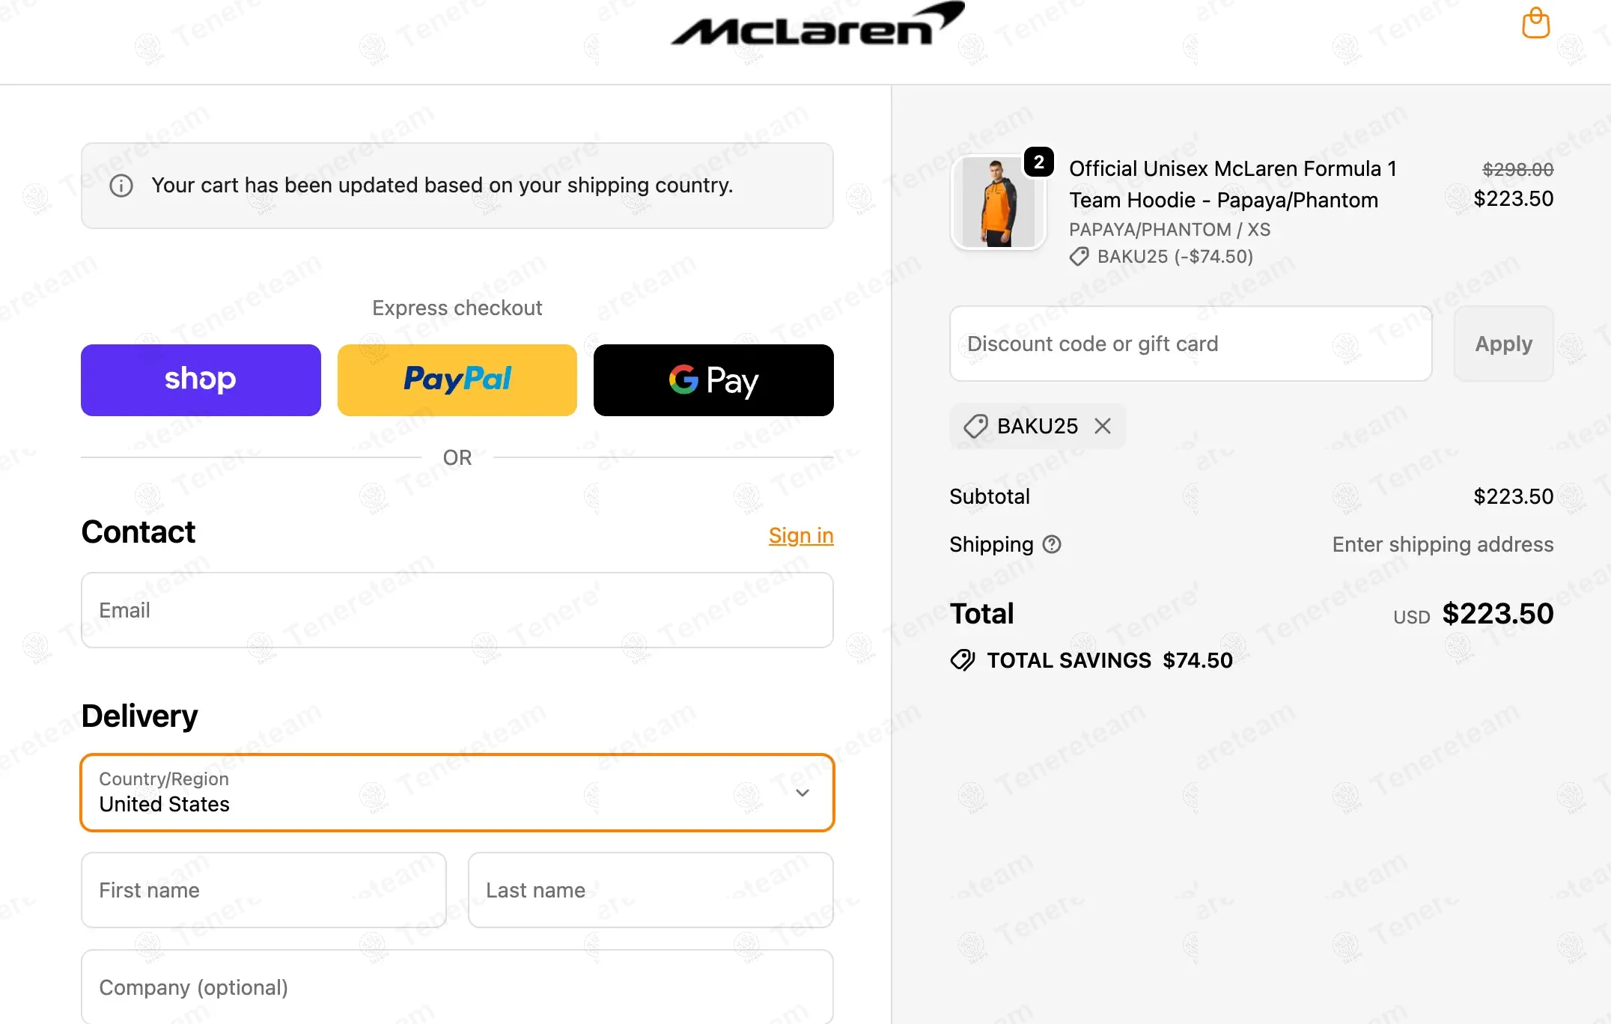Image resolution: width=1611 pixels, height=1024 pixels.
Task: Choose Google Pay express checkout
Action: [713, 380]
